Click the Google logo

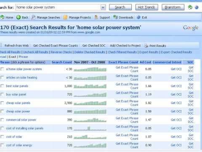191,28
